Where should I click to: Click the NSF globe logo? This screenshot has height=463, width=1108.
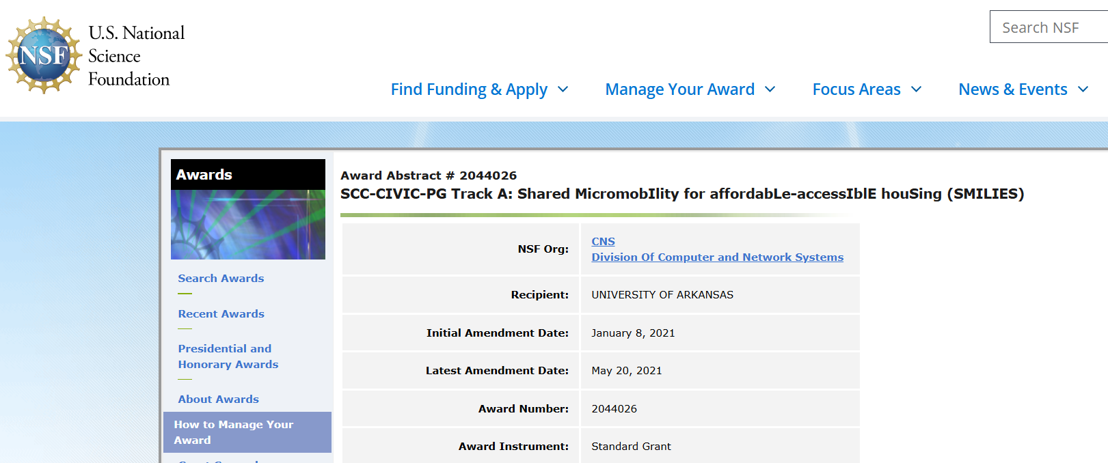point(44,55)
